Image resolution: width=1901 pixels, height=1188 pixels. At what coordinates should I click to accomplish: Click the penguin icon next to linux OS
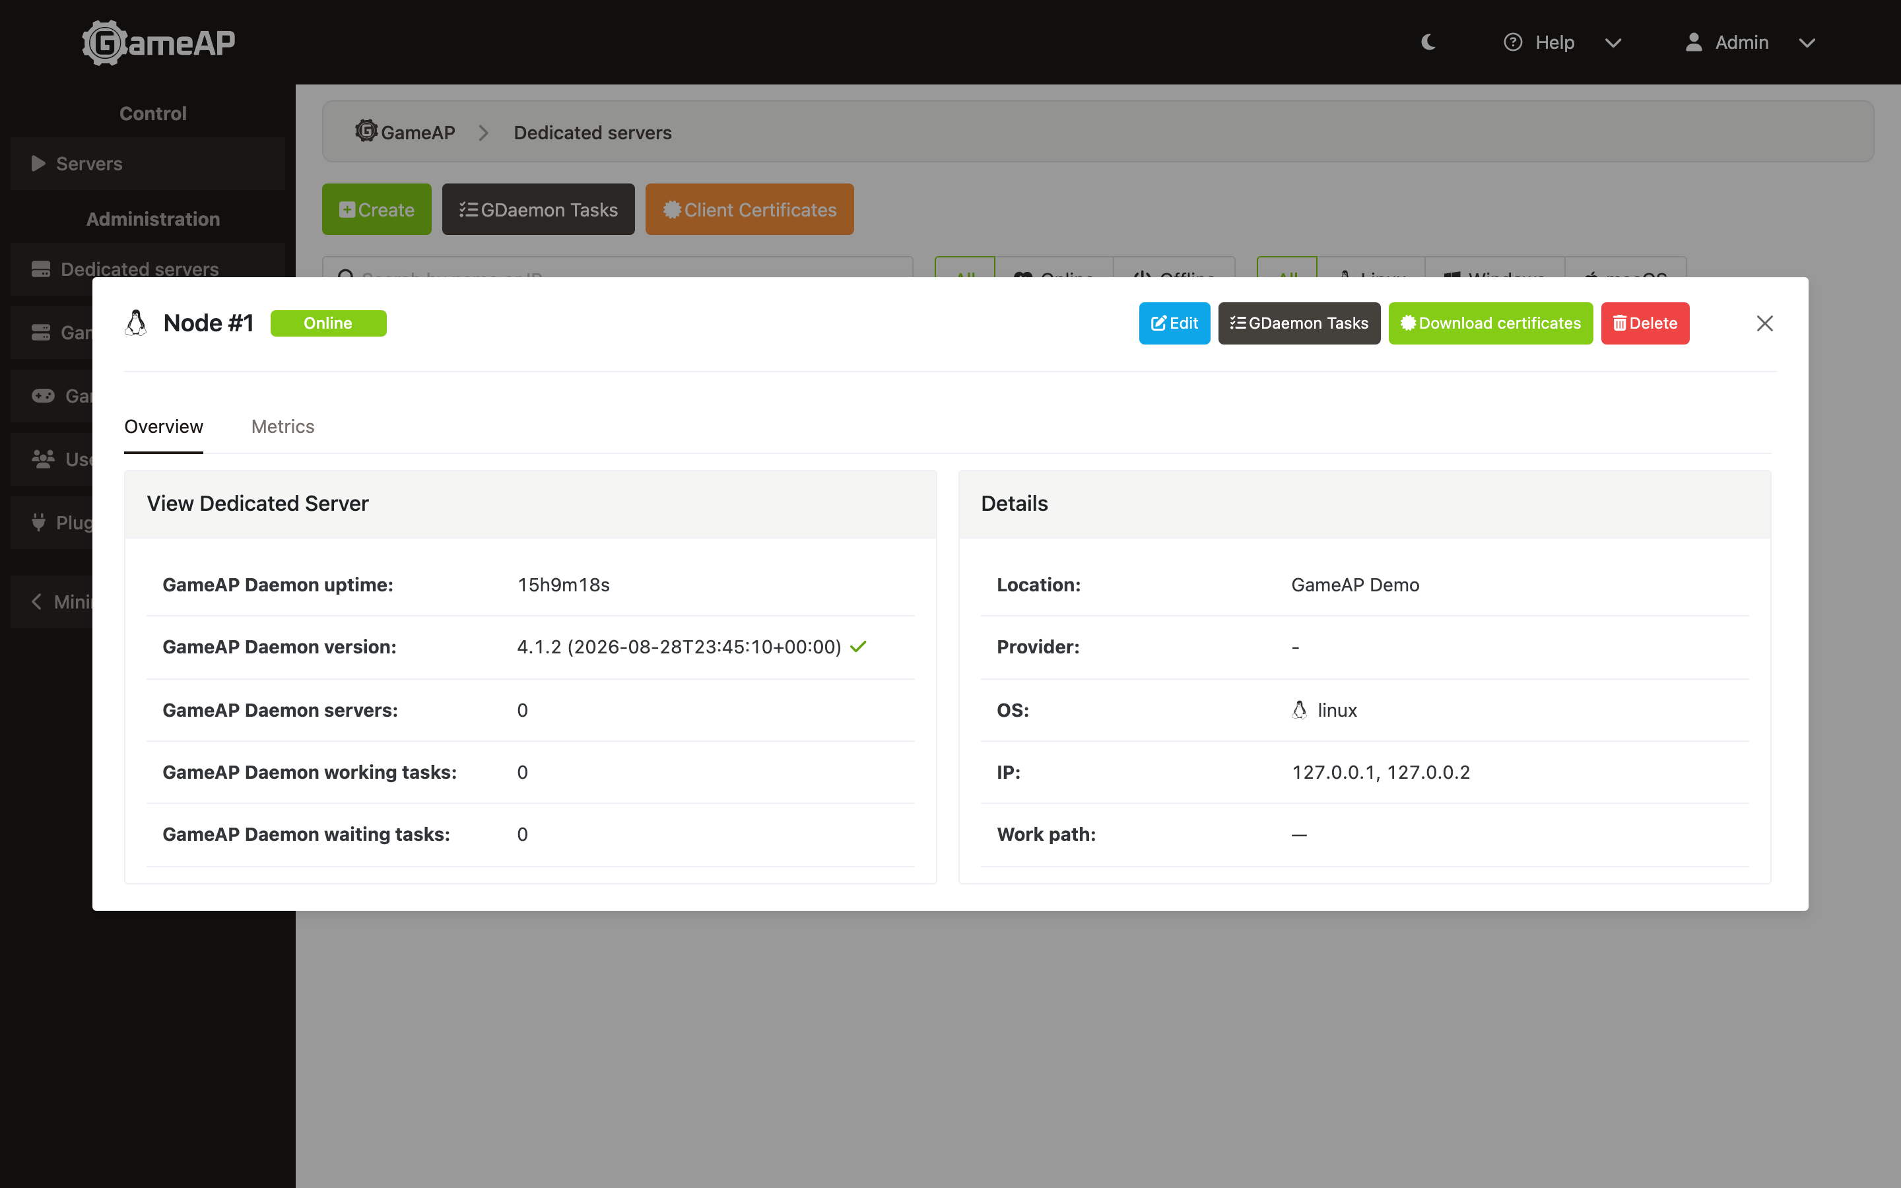(1299, 709)
